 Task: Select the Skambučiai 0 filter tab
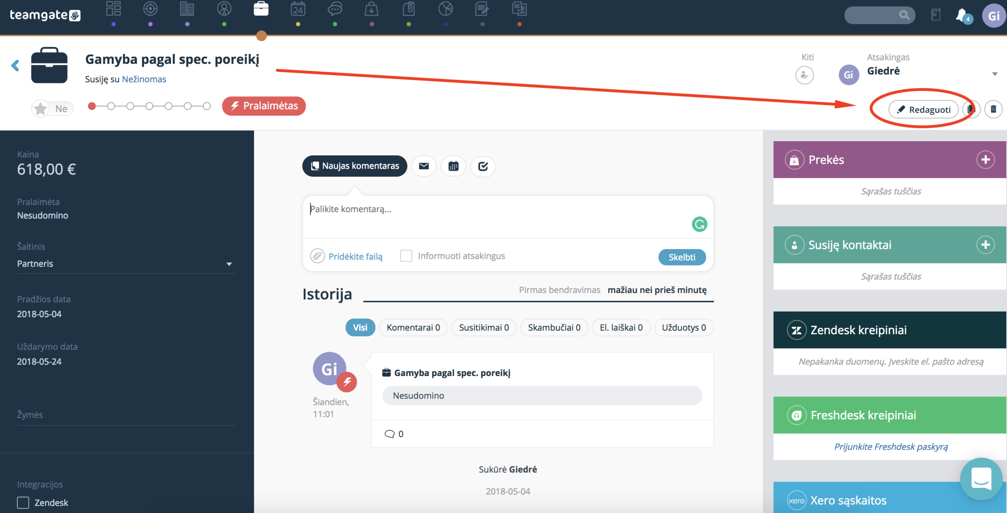[554, 327]
